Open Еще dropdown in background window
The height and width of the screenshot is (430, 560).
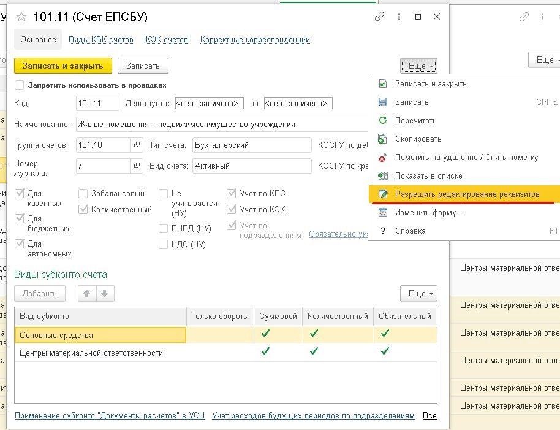(x=545, y=60)
